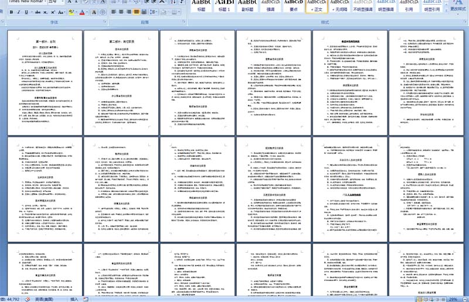Switch to Web Layout view
Viewport: 469px width, 302px height.
(x=431, y=299)
